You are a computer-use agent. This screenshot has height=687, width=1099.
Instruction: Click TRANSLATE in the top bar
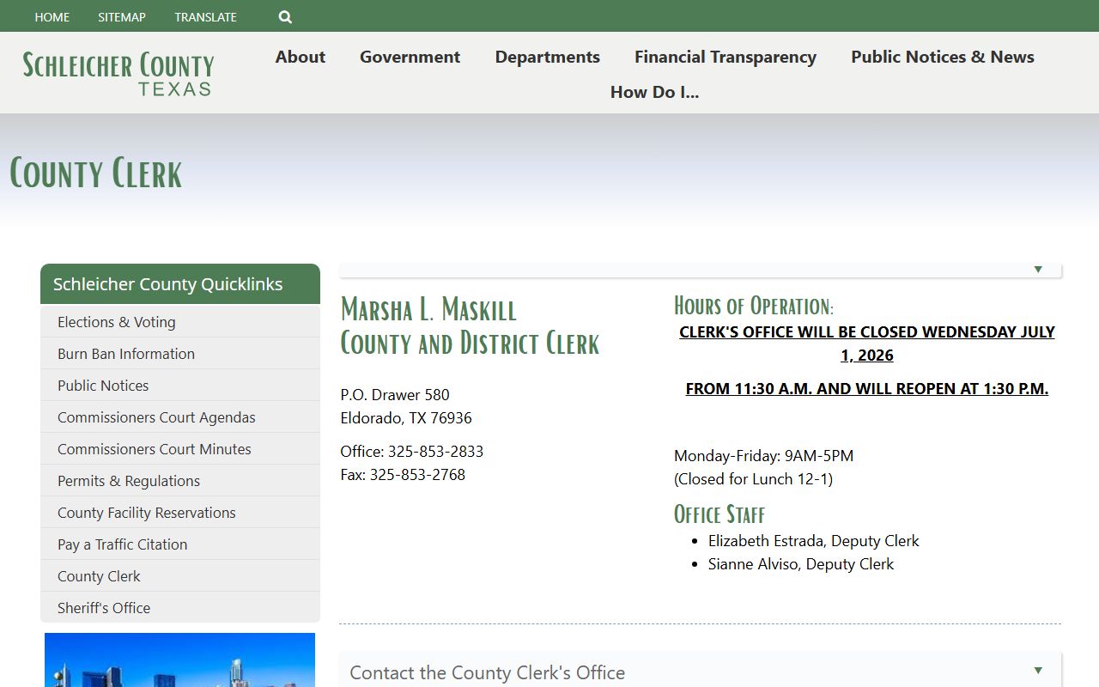click(x=205, y=17)
